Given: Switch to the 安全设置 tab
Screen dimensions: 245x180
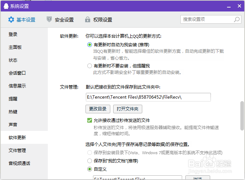Looking at the screenshot, I should [x=60, y=20].
